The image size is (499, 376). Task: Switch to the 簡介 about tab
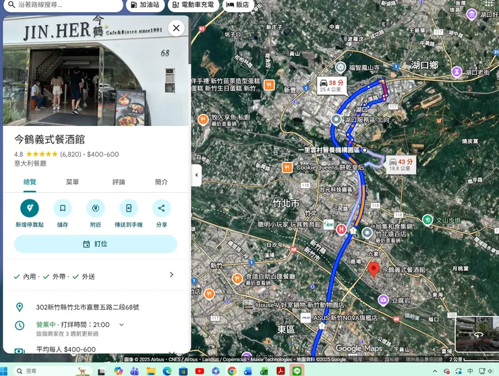[161, 182]
